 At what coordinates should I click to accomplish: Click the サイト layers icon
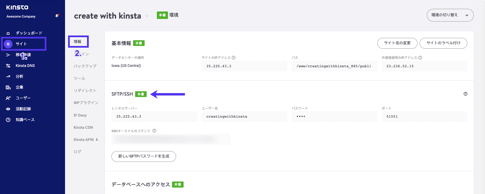click(x=8, y=44)
